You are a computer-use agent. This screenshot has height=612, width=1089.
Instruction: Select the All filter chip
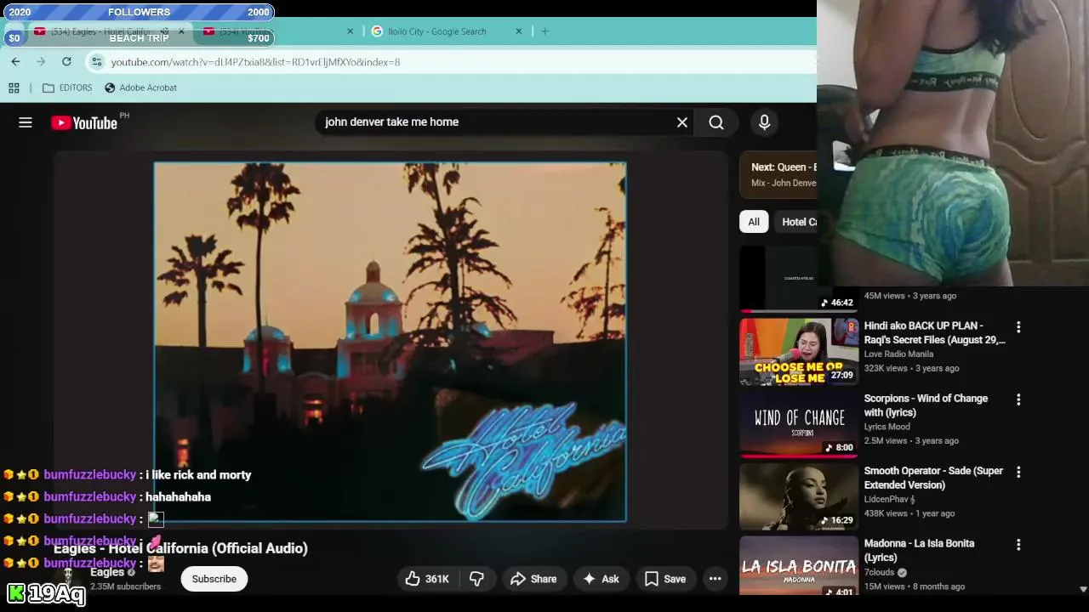tap(754, 222)
